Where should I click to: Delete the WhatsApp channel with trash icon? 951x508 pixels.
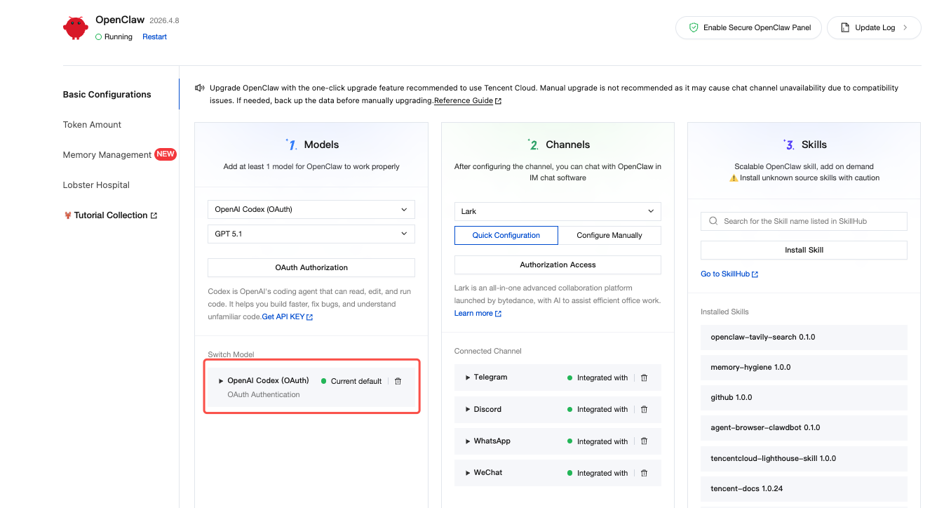(x=644, y=441)
